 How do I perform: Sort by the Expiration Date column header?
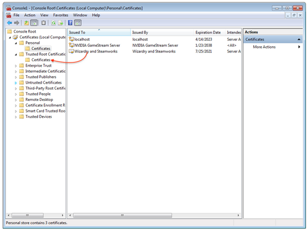[209, 32]
